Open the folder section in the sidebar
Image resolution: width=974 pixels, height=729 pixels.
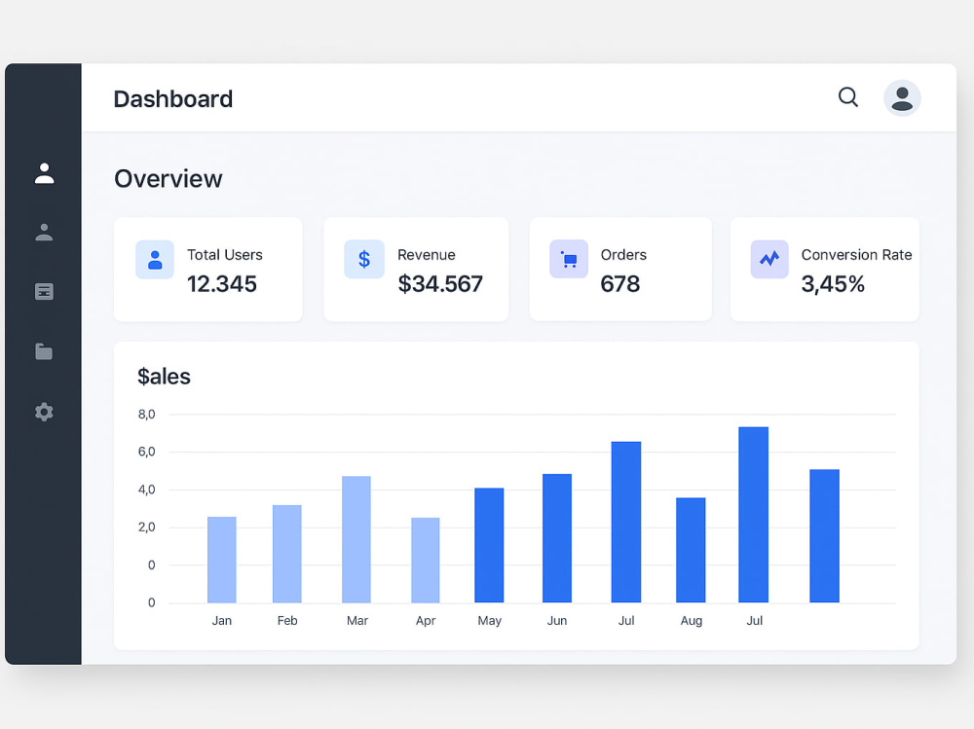tap(44, 351)
